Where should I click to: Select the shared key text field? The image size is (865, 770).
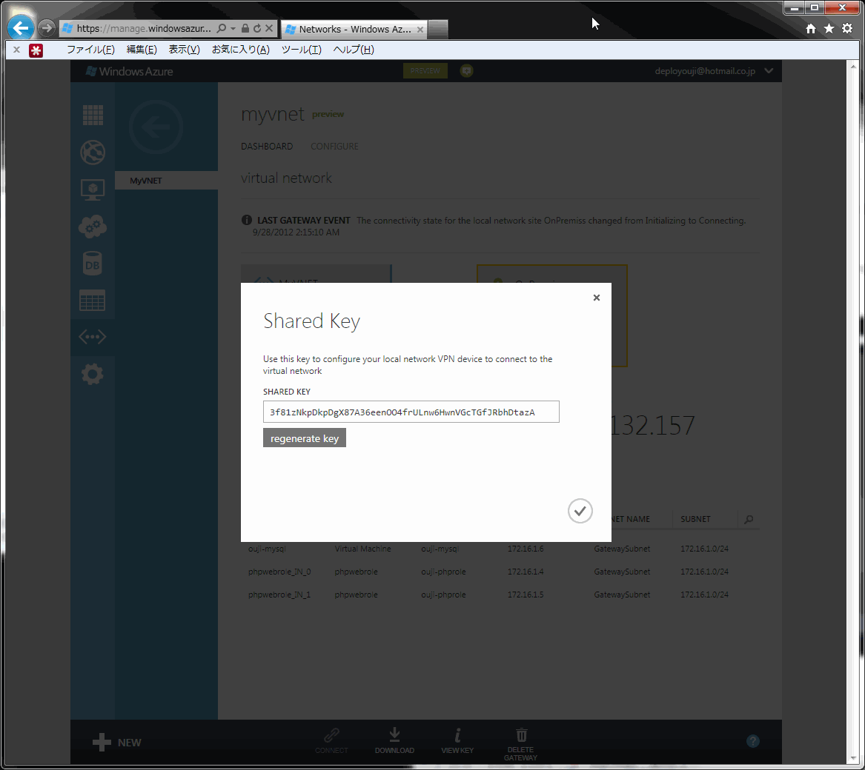tap(411, 412)
